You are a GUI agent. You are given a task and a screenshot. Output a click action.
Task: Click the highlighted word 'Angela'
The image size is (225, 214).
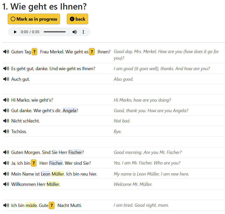tap(70, 111)
